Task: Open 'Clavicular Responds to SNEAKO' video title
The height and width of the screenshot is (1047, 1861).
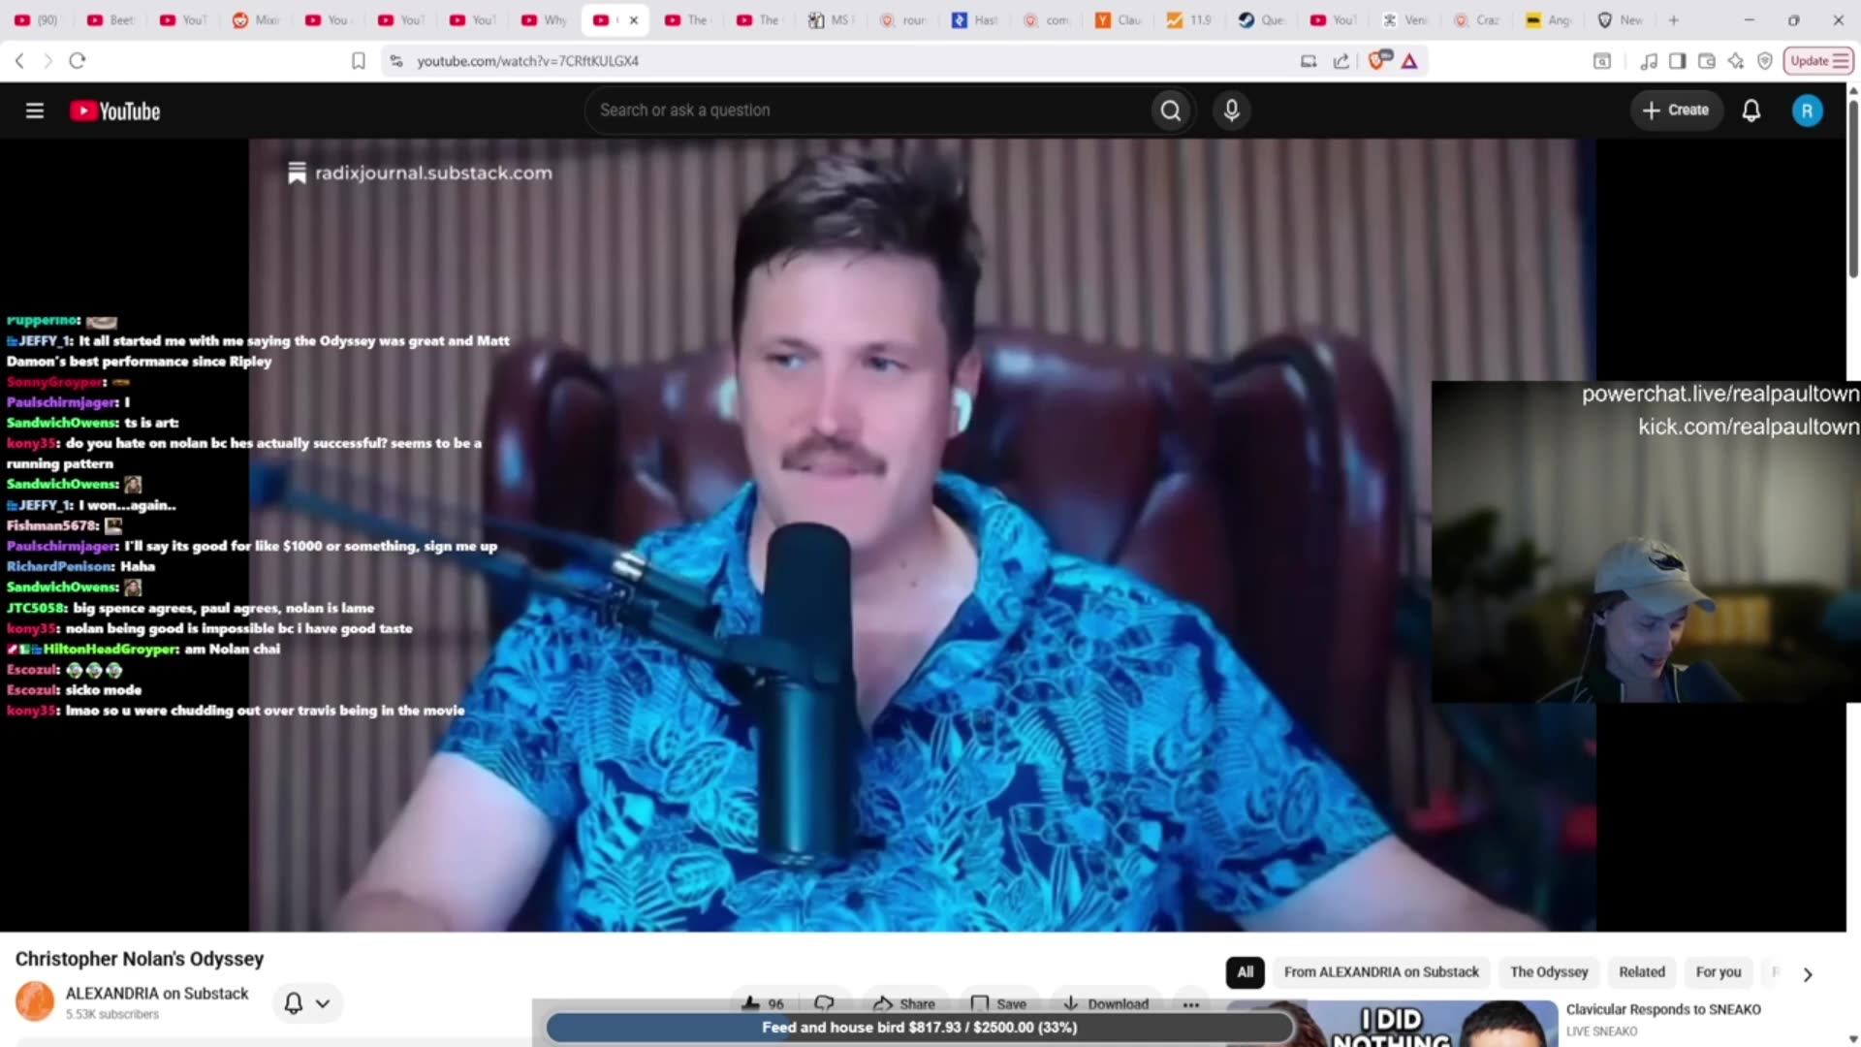Action: pos(1663,1009)
